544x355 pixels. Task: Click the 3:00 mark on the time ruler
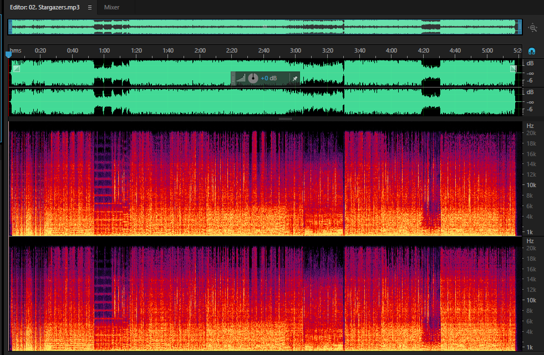click(x=296, y=50)
